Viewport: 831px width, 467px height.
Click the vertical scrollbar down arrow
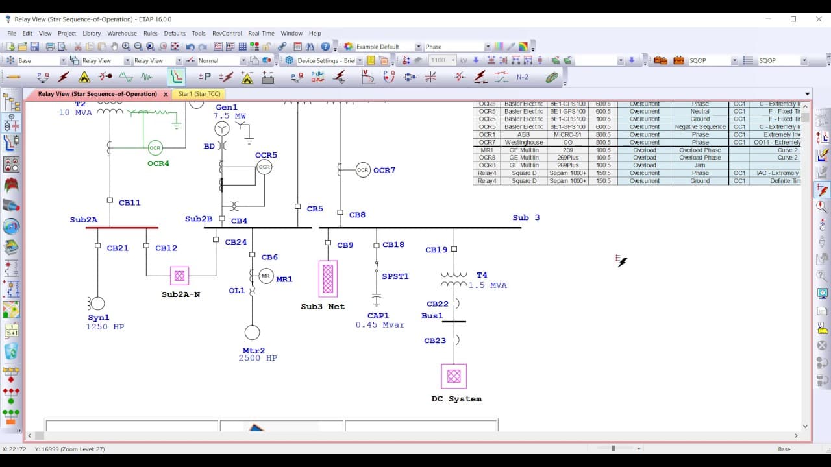point(806,427)
